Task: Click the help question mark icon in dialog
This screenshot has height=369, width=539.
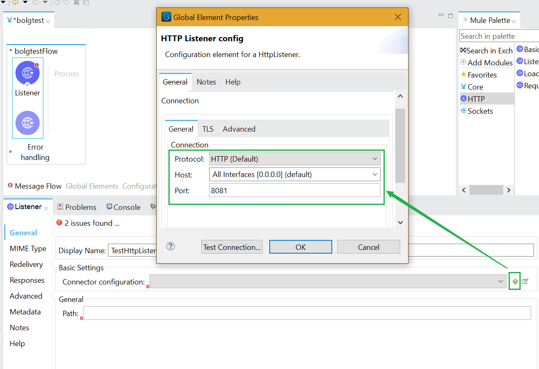Action: coord(170,246)
